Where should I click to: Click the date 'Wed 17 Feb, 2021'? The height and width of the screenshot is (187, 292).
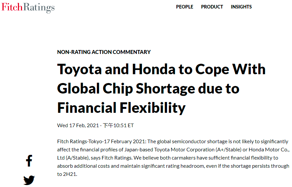pyautogui.click(x=78, y=126)
